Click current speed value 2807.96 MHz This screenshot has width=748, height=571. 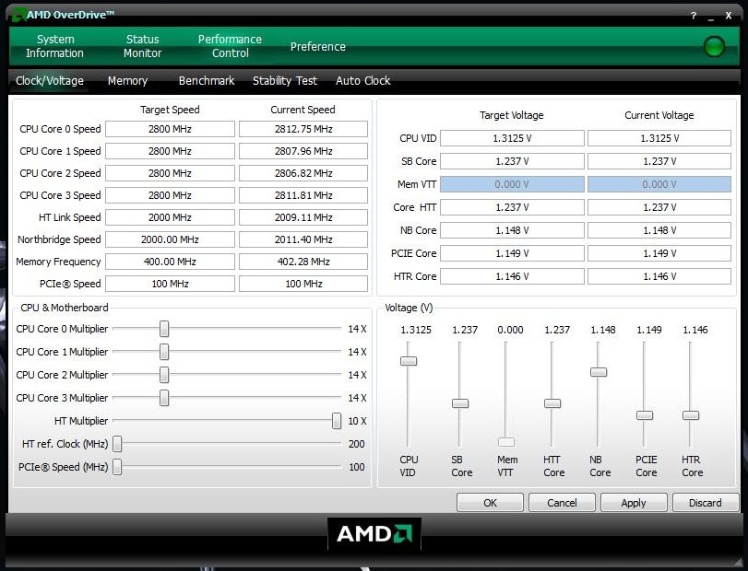pyautogui.click(x=303, y=151)
